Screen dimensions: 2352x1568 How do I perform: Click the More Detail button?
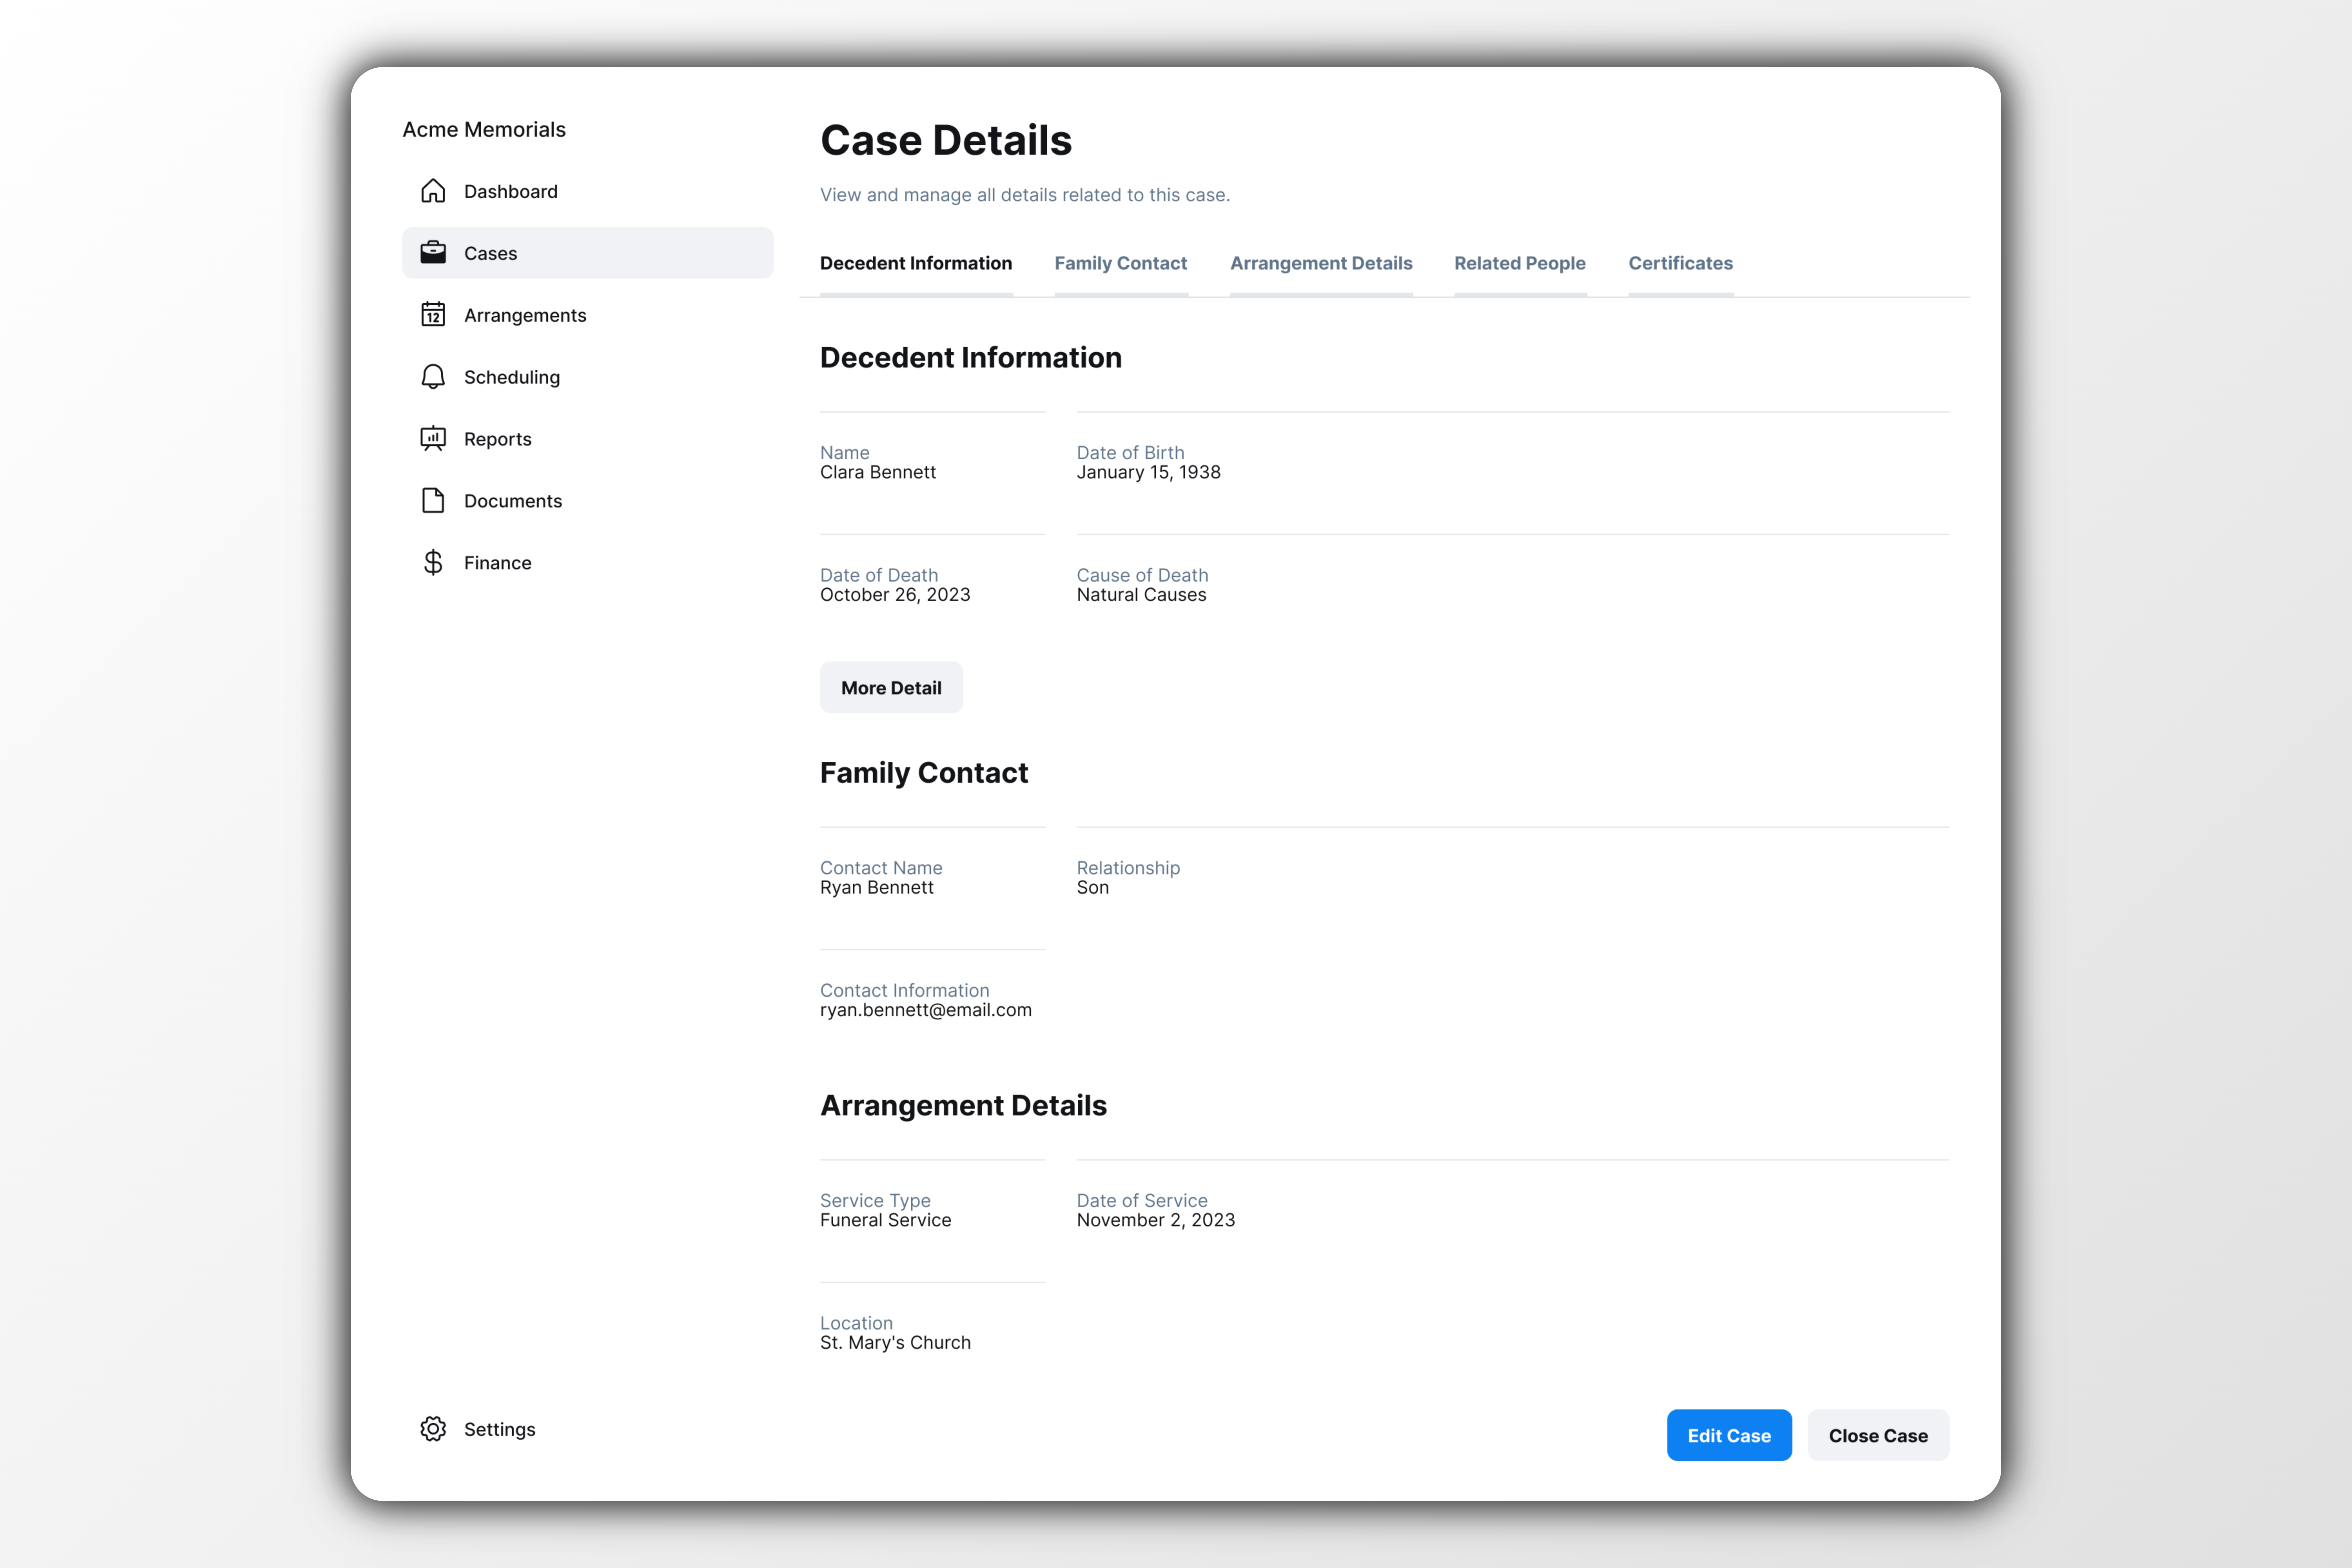tap(891, 687)
